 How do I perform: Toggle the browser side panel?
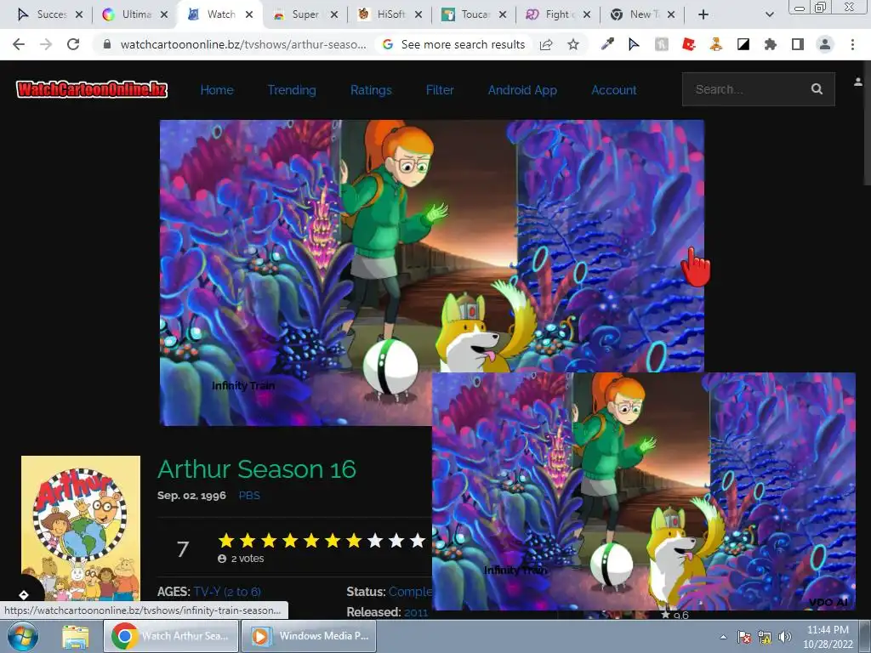pyautogui.click(x=798, y=44)
